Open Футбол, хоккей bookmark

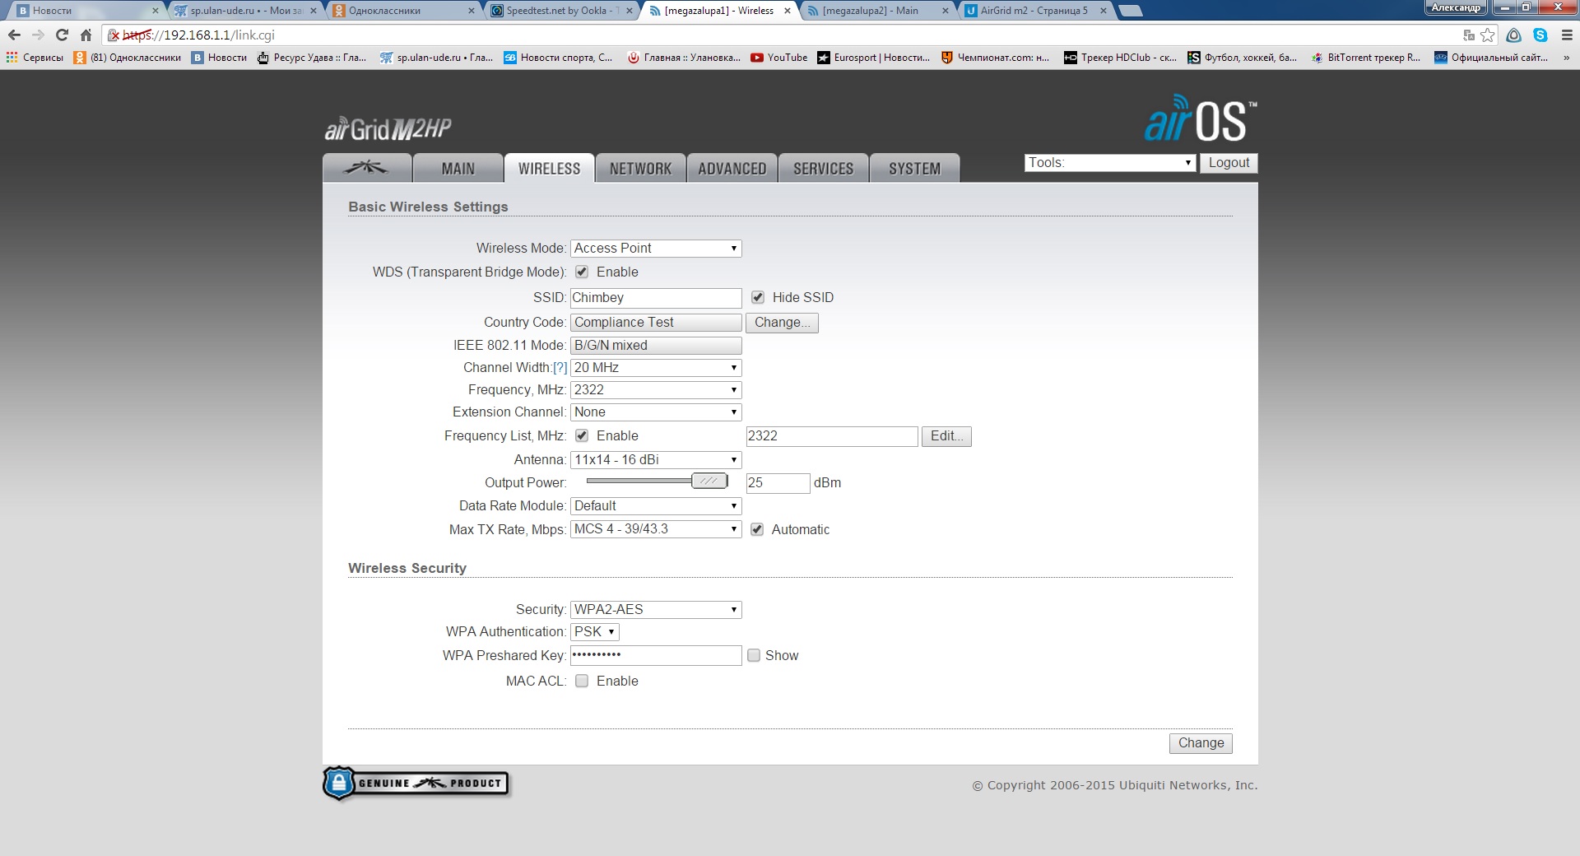[x=1243, y=58]
